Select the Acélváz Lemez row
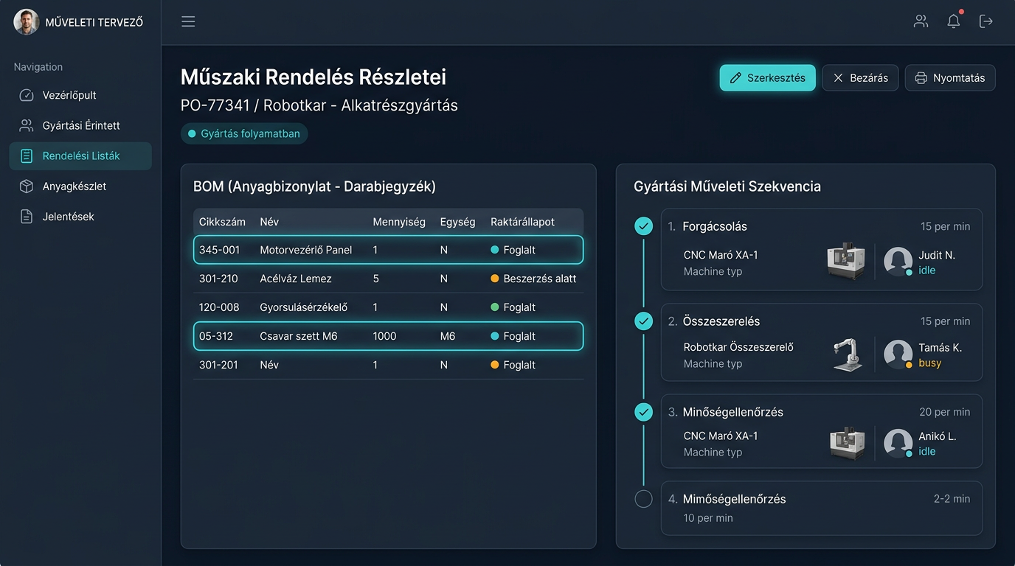 tap(389, 279)
